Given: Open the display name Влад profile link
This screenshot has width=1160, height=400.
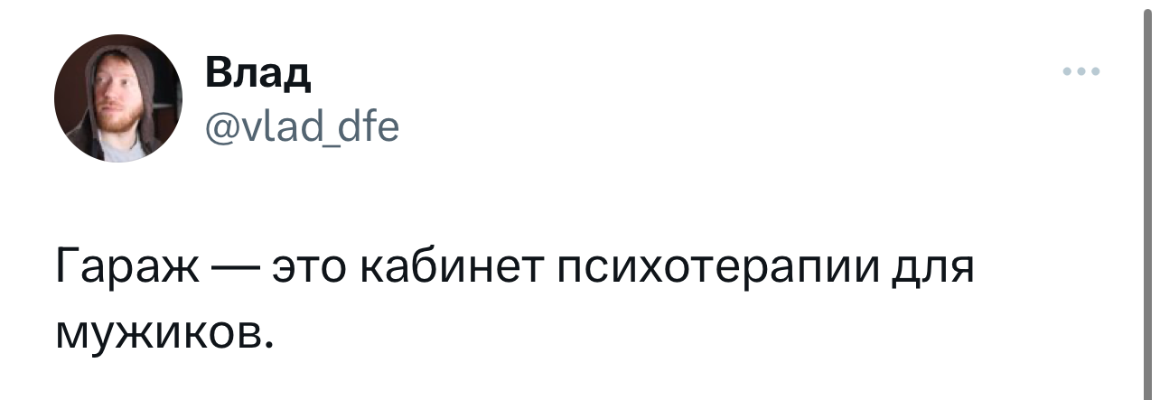Looking at the screenshot, I should (258, 74).
